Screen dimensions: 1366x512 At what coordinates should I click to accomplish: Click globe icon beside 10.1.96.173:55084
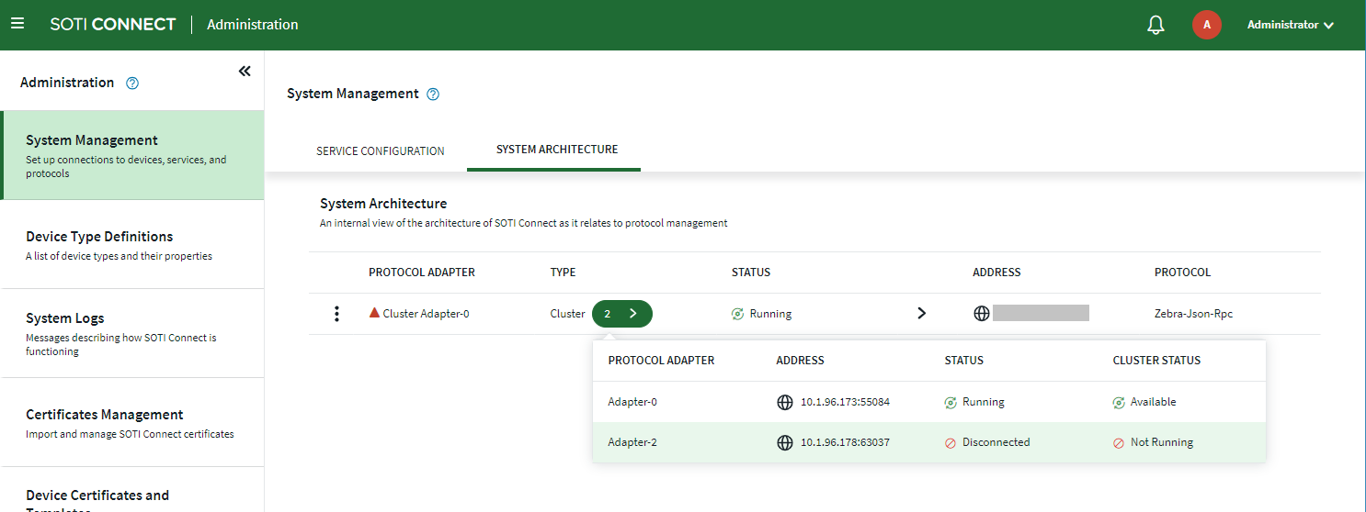[785, 402]
